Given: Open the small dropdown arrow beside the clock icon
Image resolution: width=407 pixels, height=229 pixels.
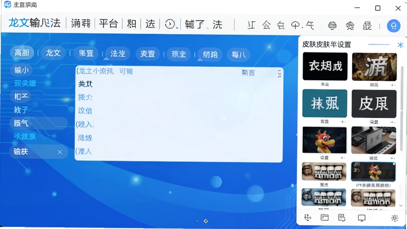Looking at the screenshot, I should point(177,27).
